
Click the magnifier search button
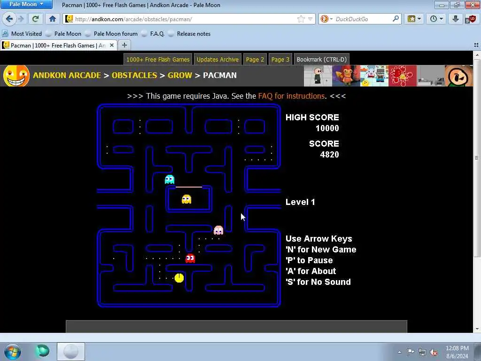point(396,19)
